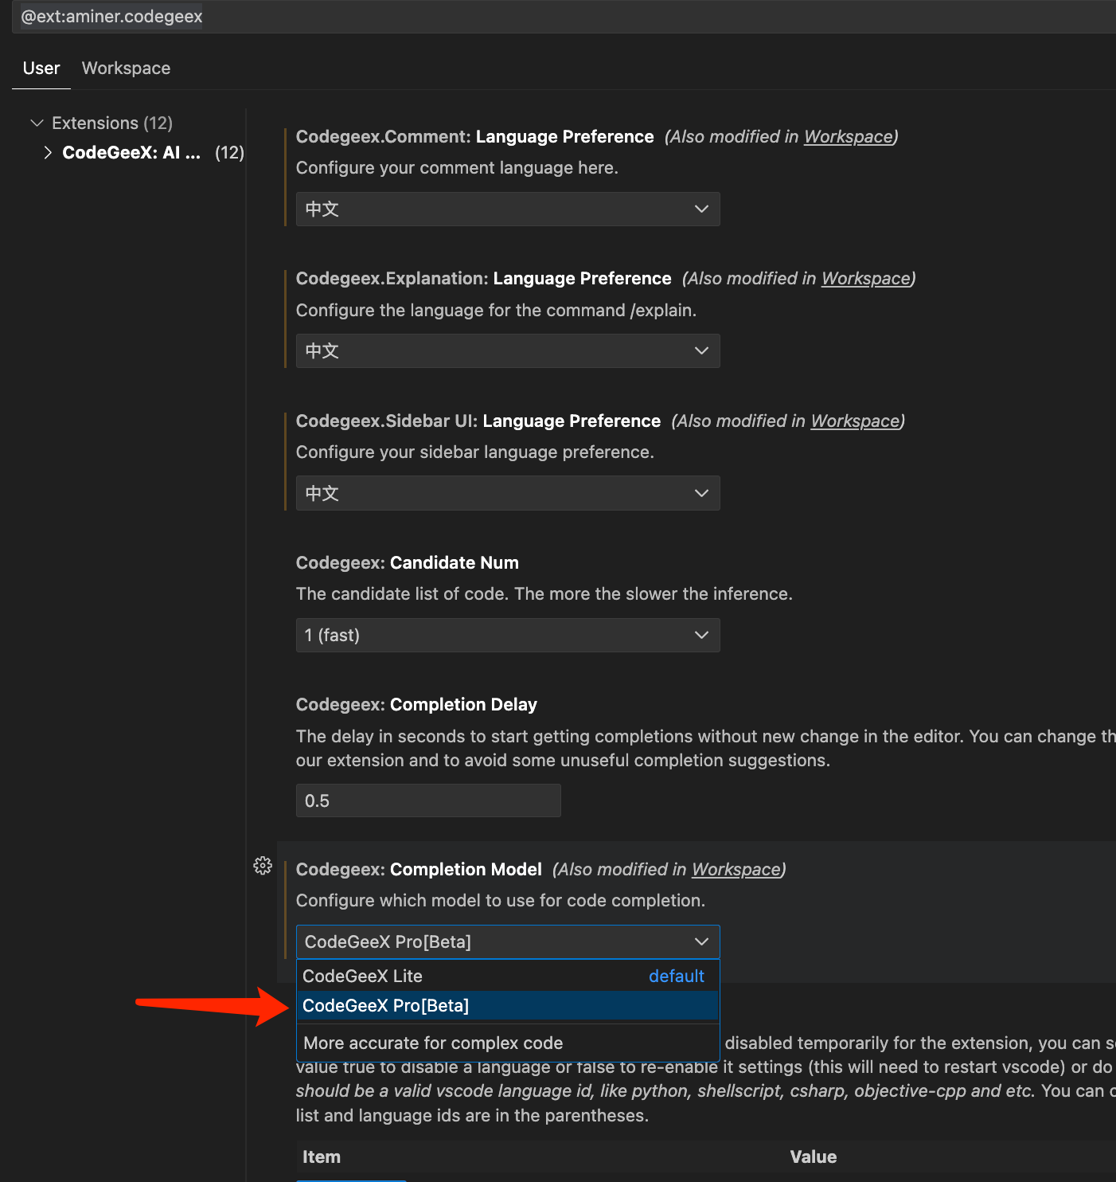
Task: Expand the CodeGeeX: AI extension tree item
Action: click(x=48, y=152)
